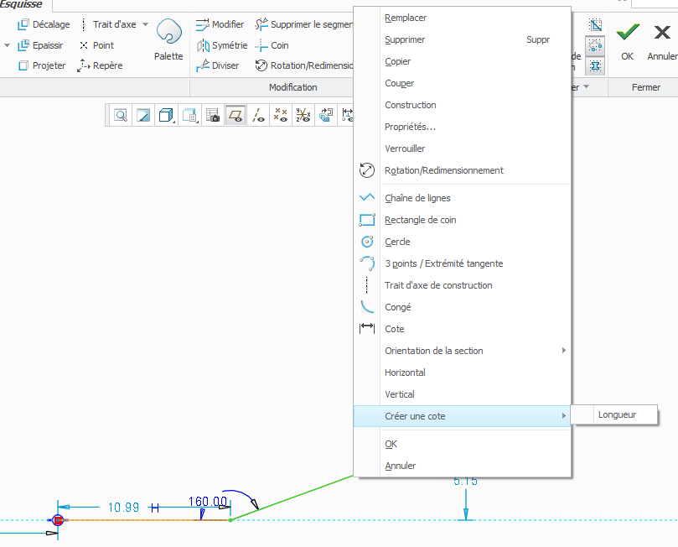Choose Cote dimension from context menu
The width and height of the screenshot is (678, 547).
click(463, 329)
